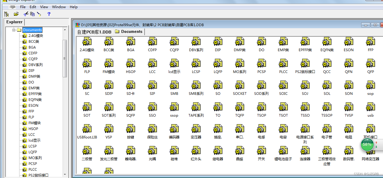
Task: Click the ESON library icon in Documents
Action: pyautogui.click(x=349, y=42)
